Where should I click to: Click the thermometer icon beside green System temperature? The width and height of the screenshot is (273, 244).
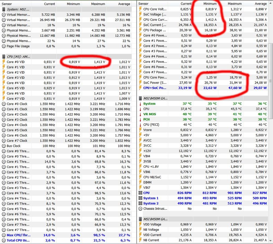coord(140,104)
